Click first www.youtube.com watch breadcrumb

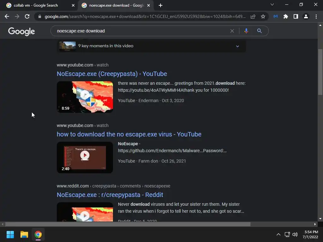[83, 65]
